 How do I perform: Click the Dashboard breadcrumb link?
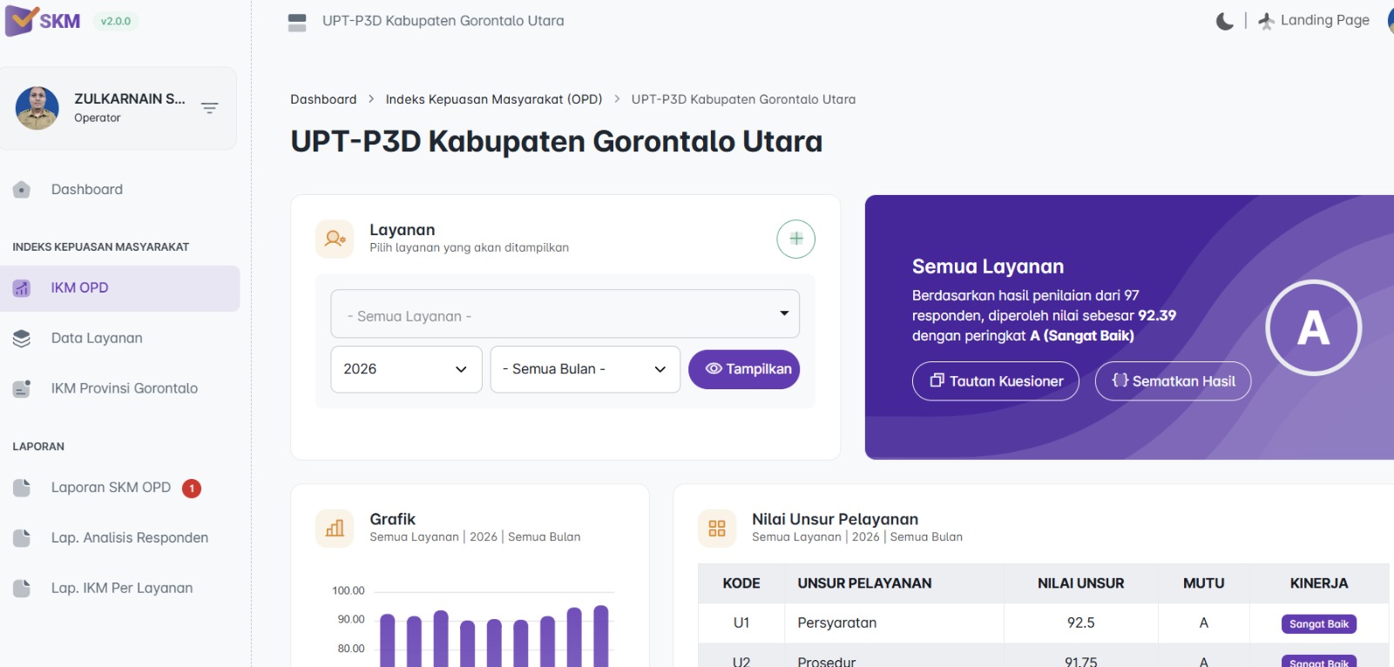(x=323, y=99)
